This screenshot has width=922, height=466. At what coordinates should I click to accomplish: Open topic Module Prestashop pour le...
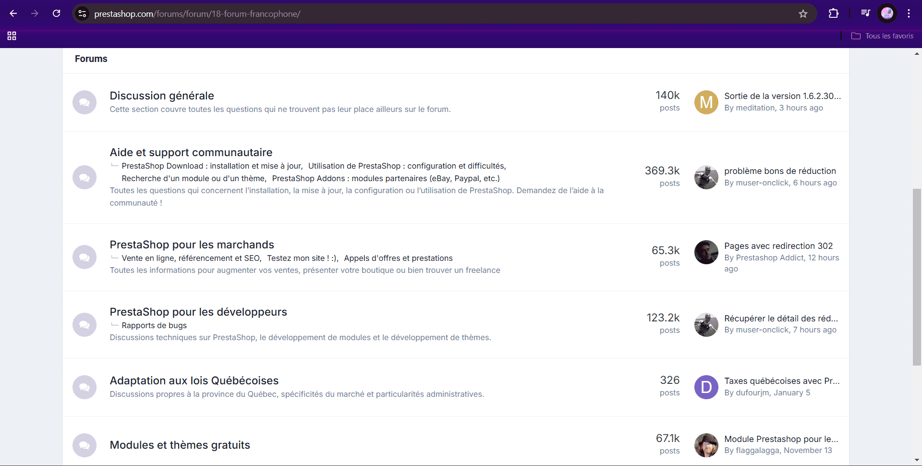781,439
